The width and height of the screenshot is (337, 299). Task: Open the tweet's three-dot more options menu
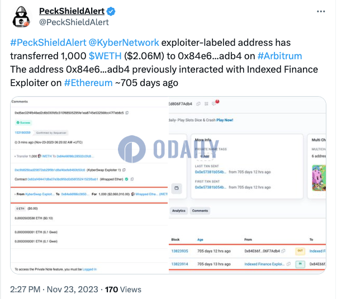321,11
